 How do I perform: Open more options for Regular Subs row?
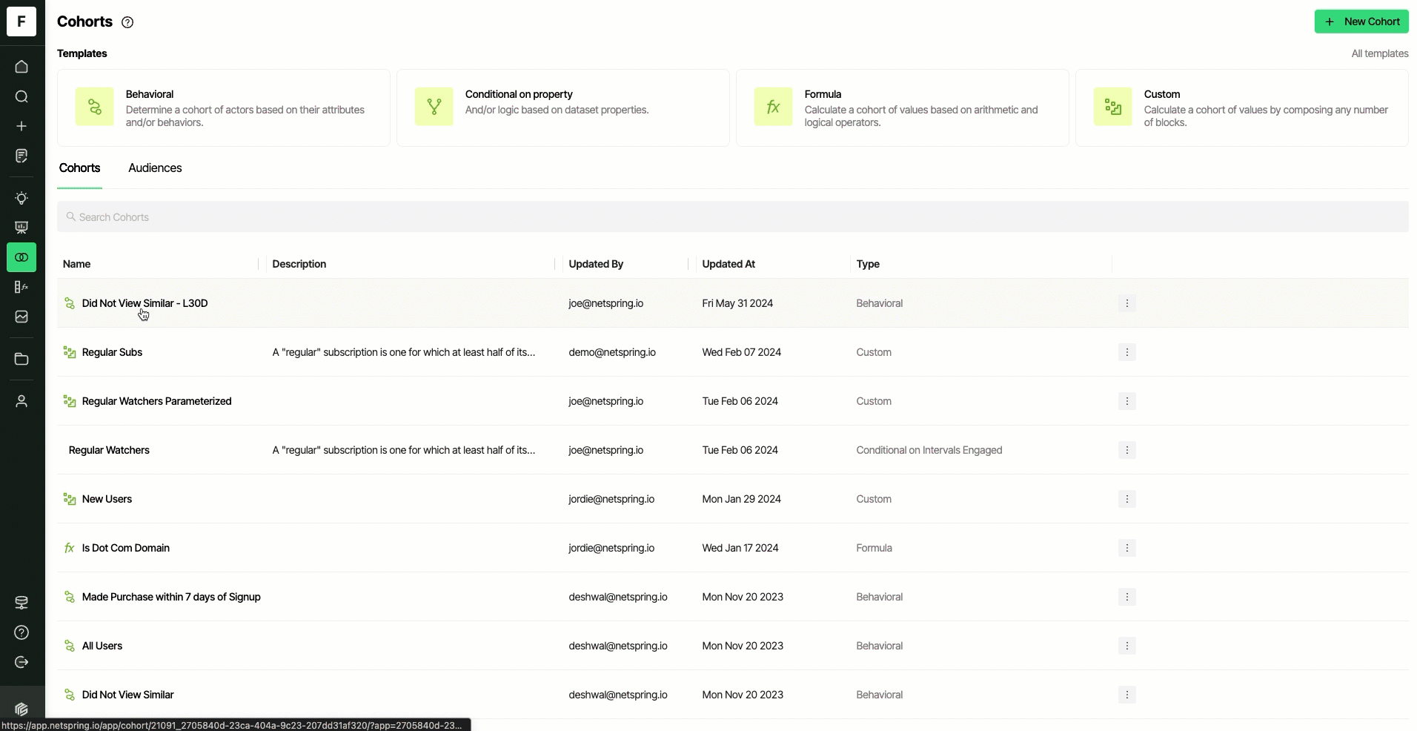(x=1126, y=352)
